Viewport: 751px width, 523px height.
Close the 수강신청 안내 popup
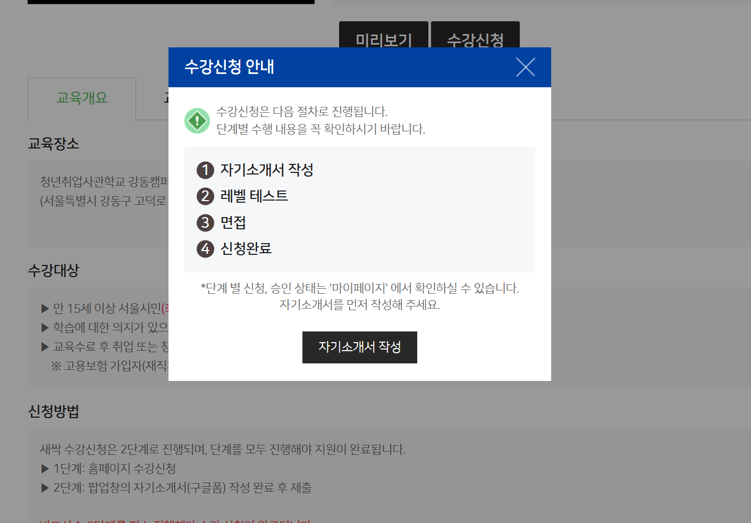[525, 67]
